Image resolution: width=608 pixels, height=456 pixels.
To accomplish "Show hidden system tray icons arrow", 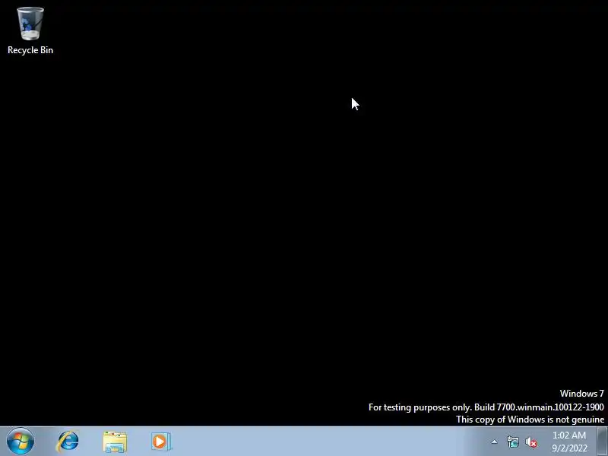I will [495, 442].
